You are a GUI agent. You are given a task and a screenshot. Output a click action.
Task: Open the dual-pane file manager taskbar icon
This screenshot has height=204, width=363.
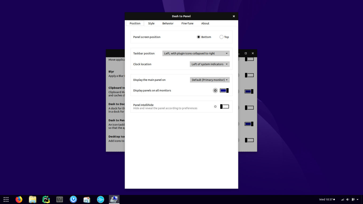click(x=60, y=199)
